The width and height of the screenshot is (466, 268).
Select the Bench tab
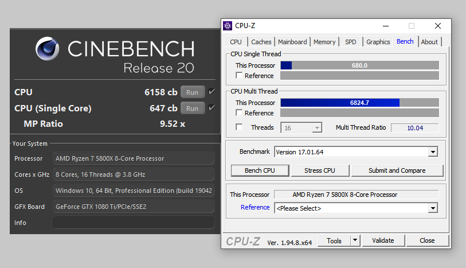[x=405, y=41]
